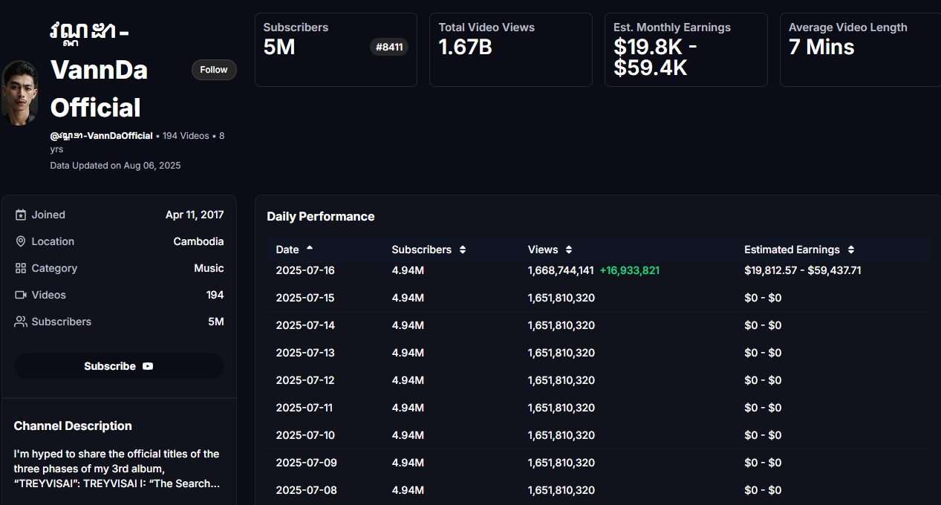Select the 2025-07-09 date cell
941x505 pixels.
click(x=306, y=463)
